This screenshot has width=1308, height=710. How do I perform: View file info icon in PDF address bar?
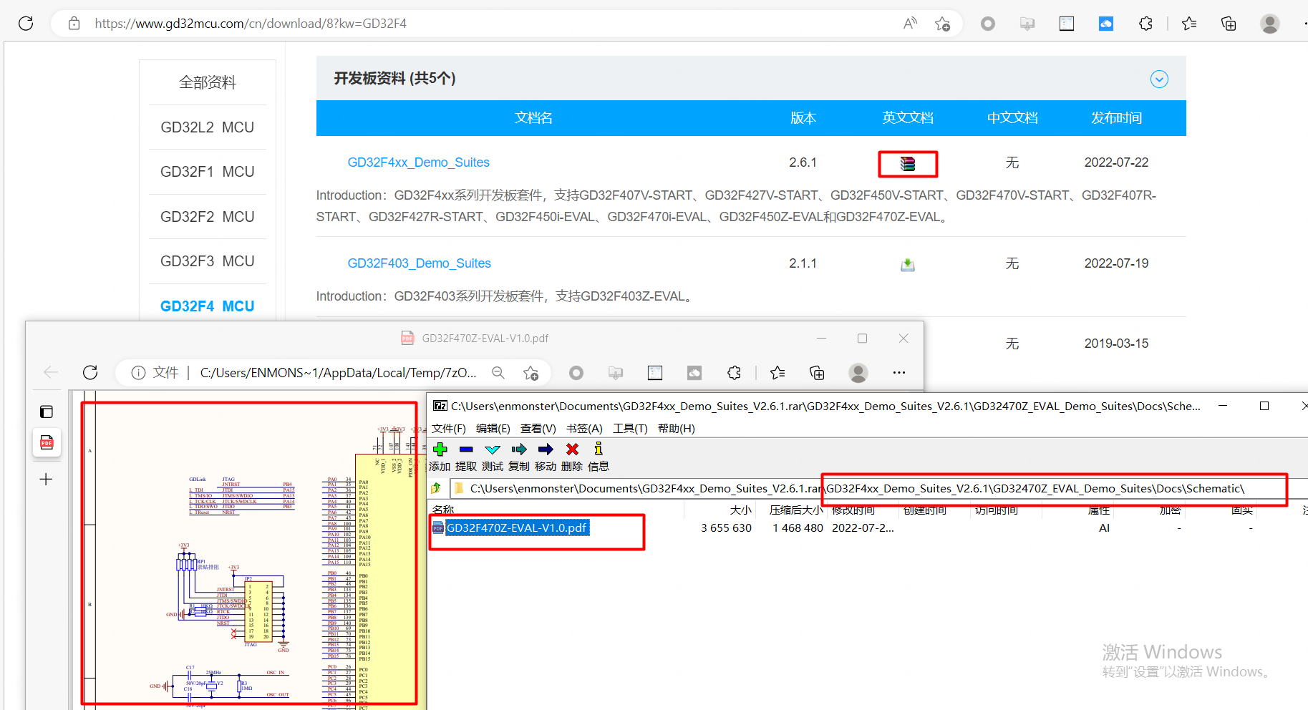[x=139, y=373]
